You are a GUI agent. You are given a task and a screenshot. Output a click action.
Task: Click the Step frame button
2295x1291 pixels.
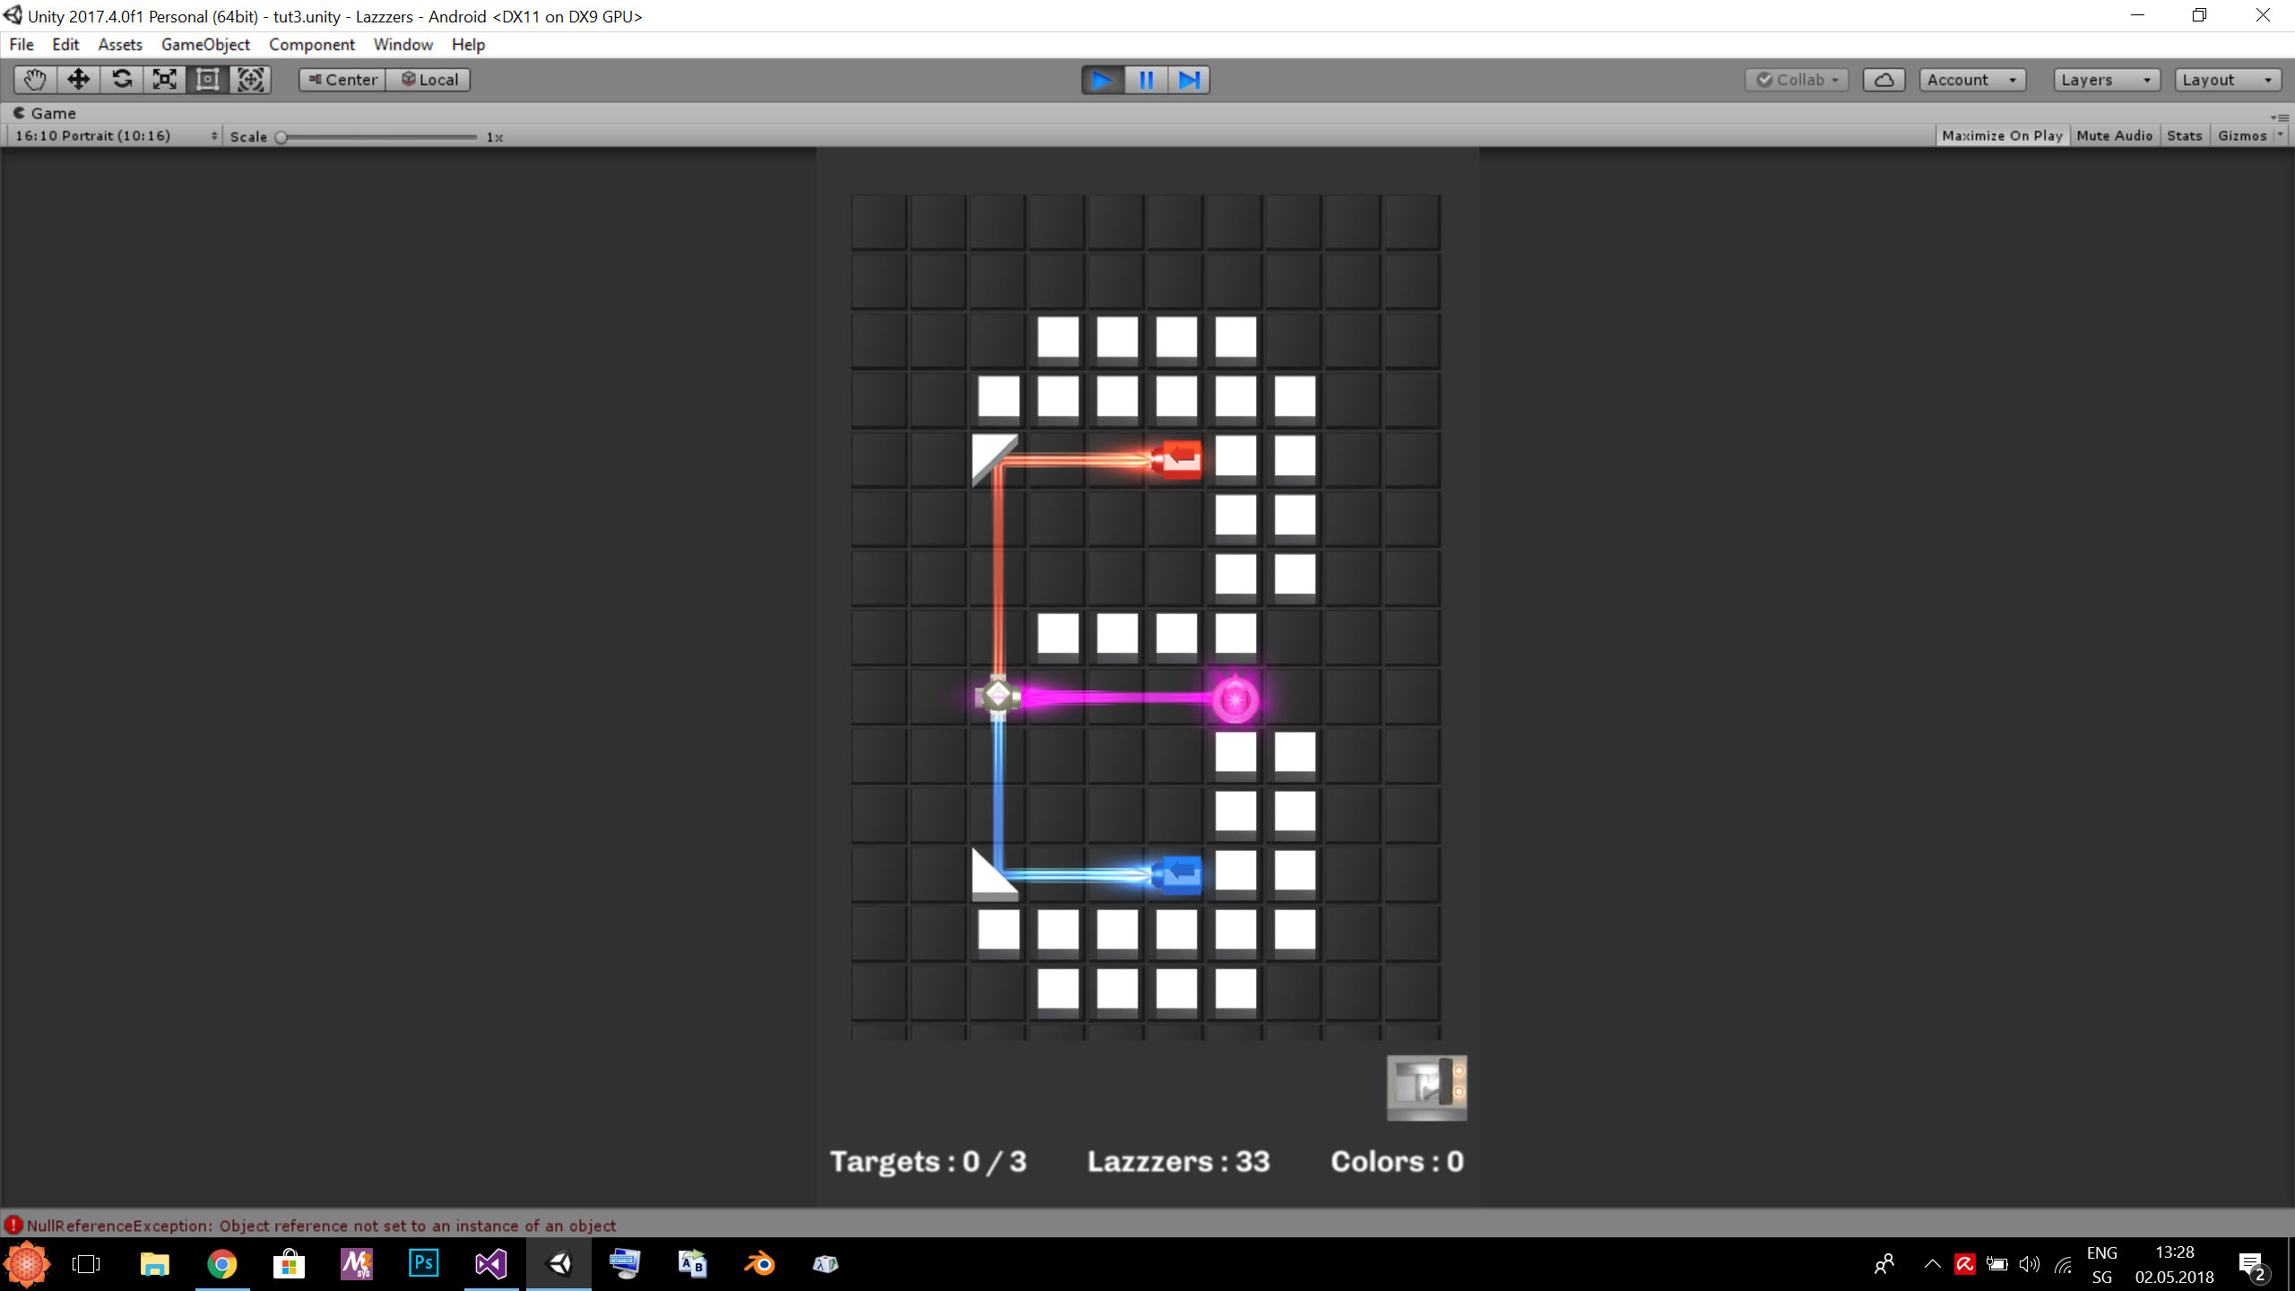[1189, 80]
